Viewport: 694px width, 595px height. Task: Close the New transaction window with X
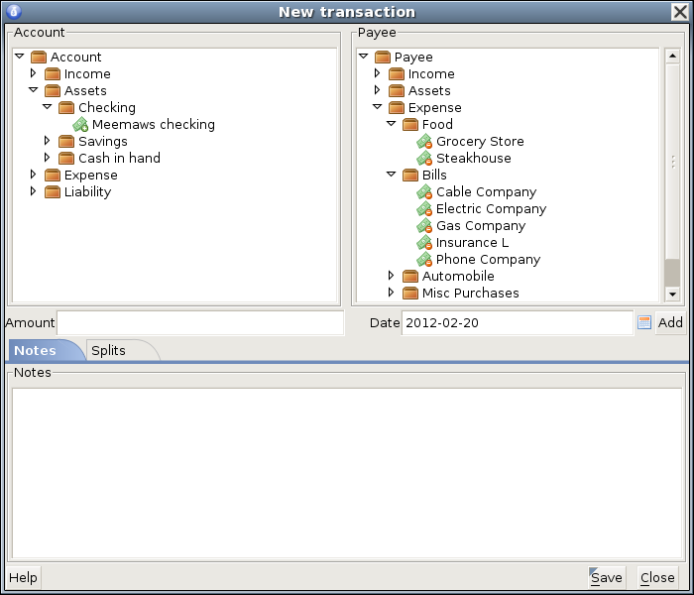[x=680, y=12]
